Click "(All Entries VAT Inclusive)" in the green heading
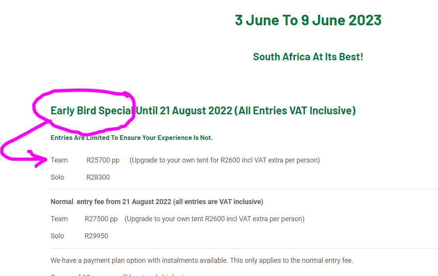Image resolution: width=438 pixels, height=276 pixels. (x=295, y=111)
